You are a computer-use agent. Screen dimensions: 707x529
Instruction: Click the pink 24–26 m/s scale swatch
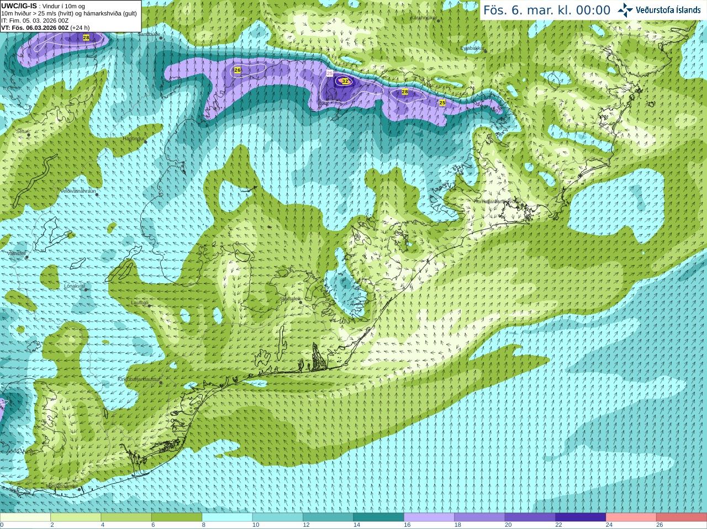pos(631,517)
